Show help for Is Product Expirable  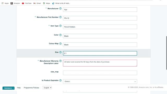(x=60, y=80)
